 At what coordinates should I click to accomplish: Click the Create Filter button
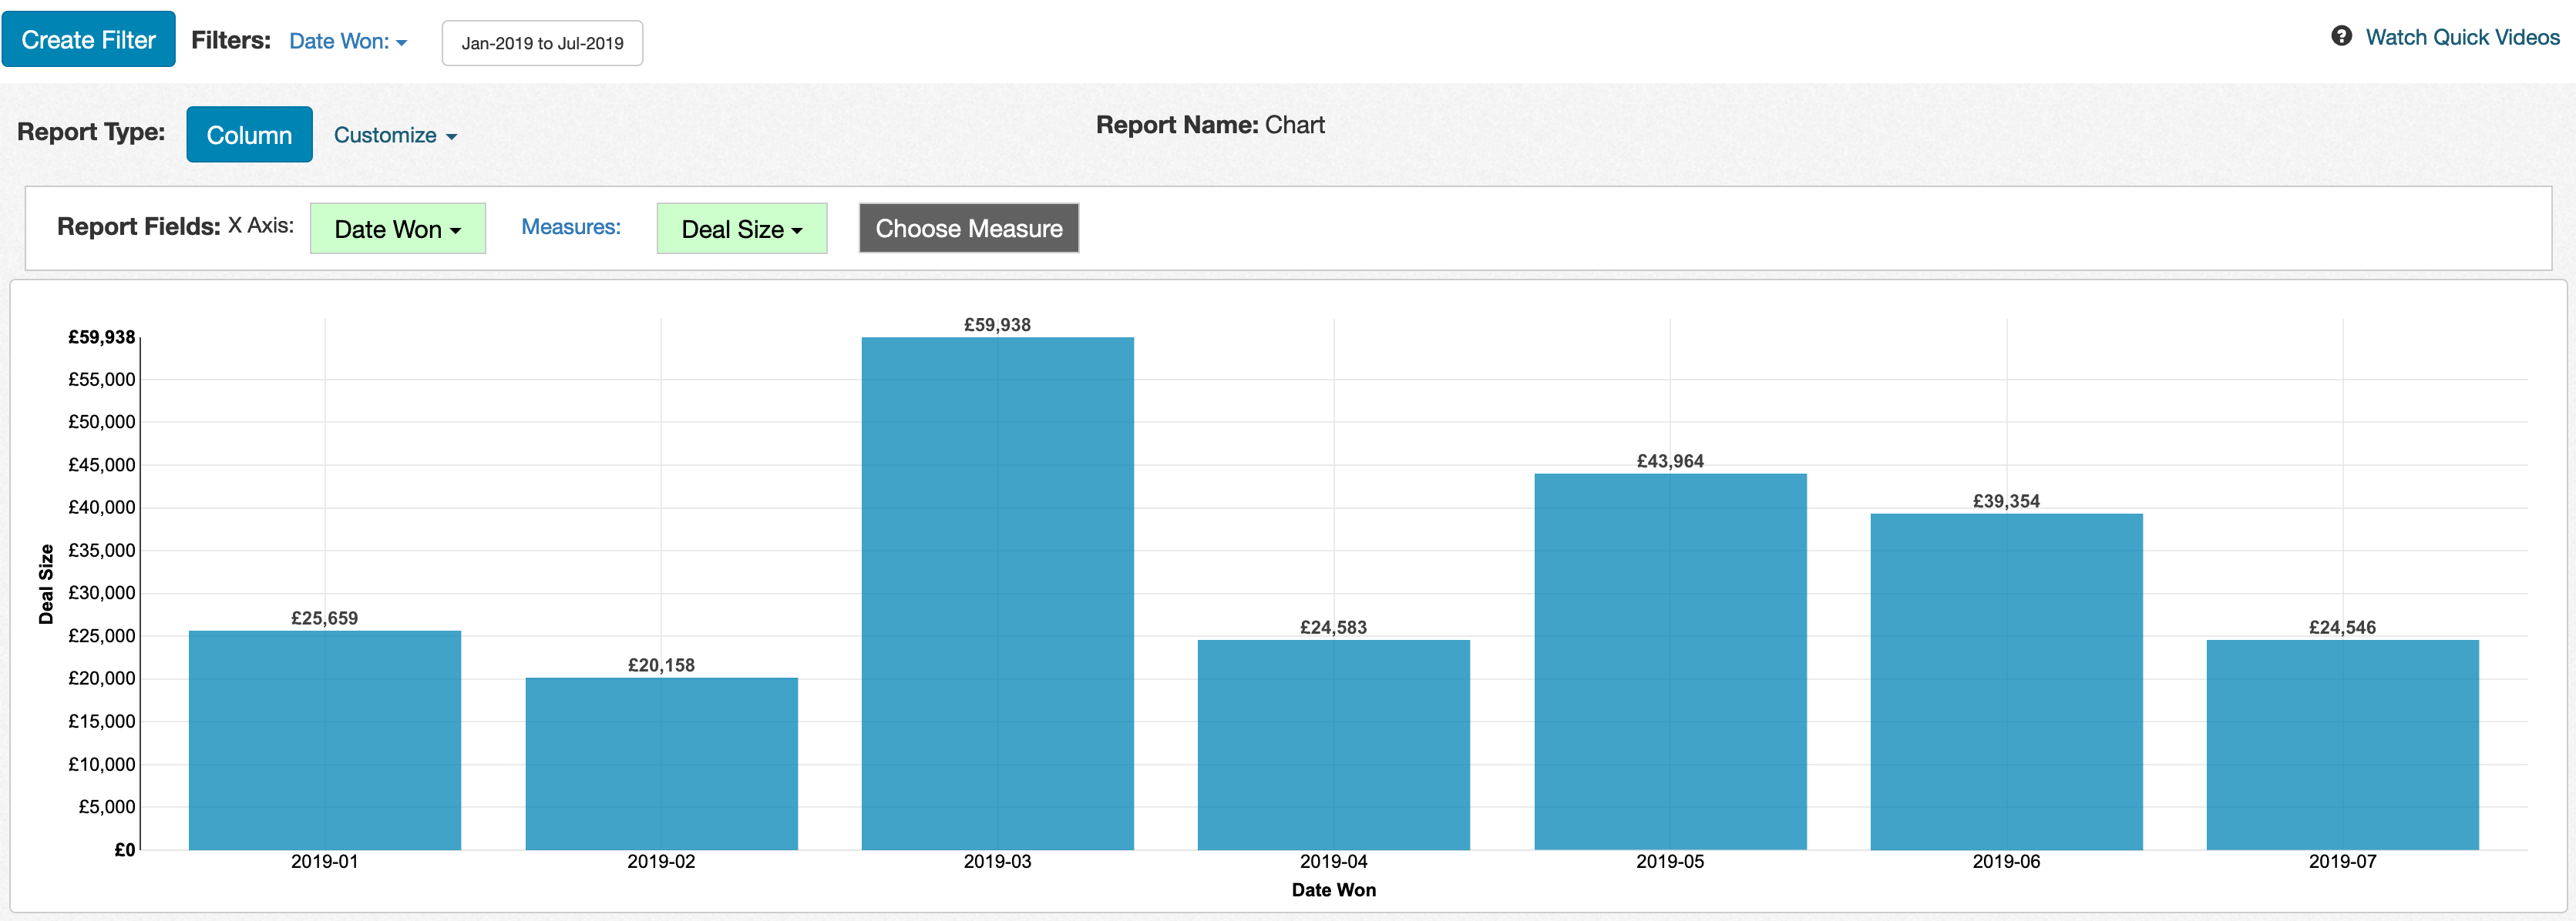pos(90,39)
